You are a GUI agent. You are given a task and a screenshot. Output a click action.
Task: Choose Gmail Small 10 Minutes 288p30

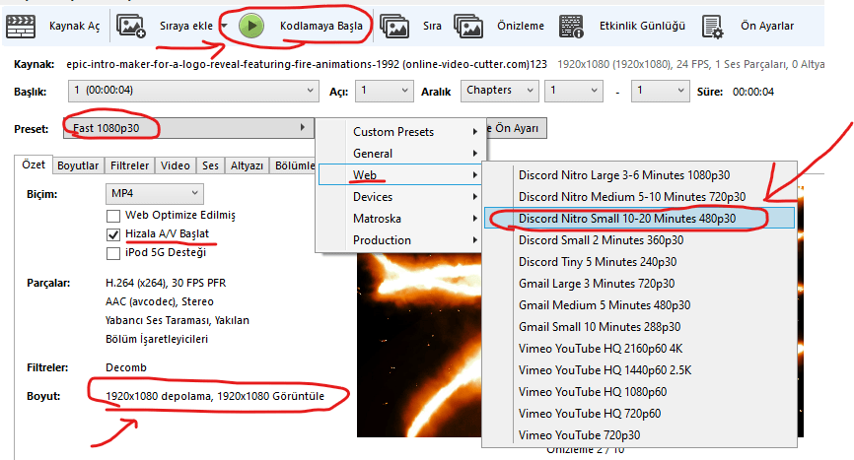point(639,327)
